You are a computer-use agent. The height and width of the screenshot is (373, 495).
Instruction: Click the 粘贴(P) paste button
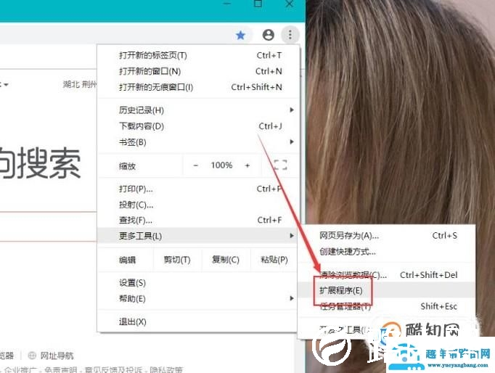click(x=274, y=260)
